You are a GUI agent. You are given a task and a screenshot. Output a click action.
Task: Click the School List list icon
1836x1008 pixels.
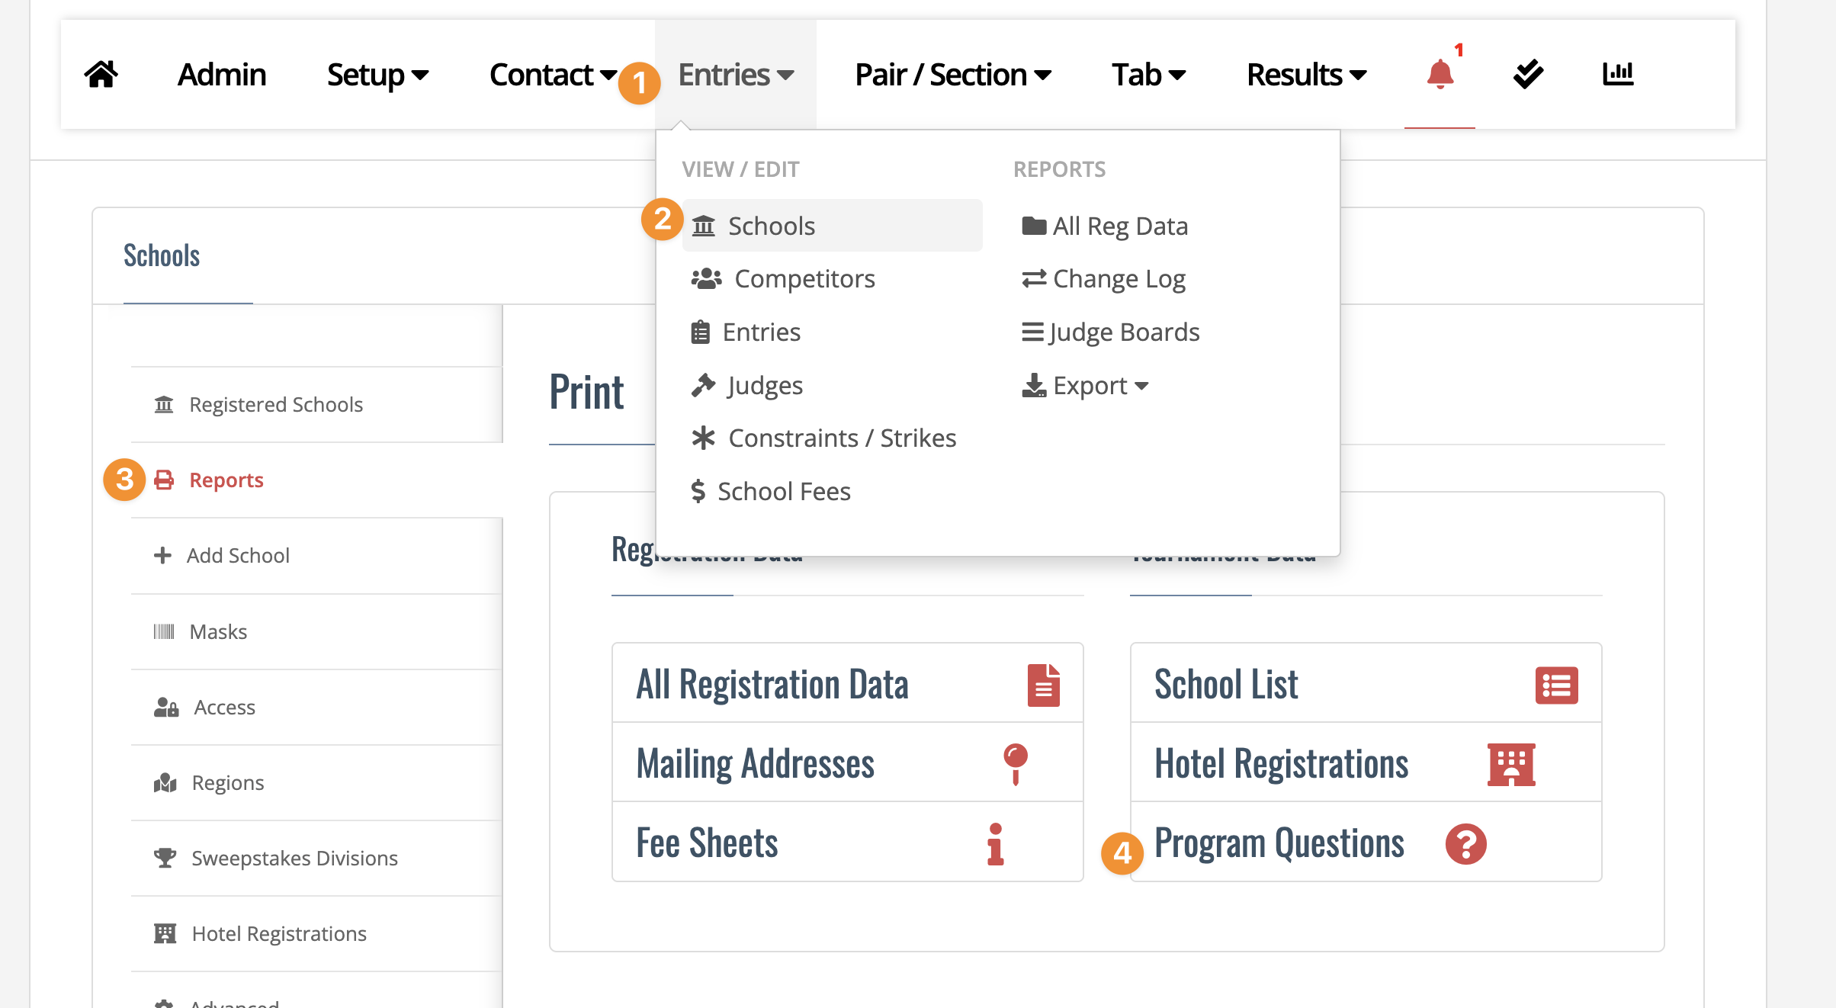pos(1556,685)
